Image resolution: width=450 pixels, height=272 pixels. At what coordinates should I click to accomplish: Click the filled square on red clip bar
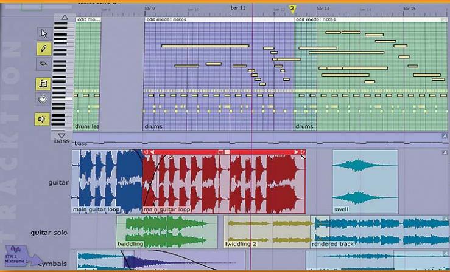227,152
